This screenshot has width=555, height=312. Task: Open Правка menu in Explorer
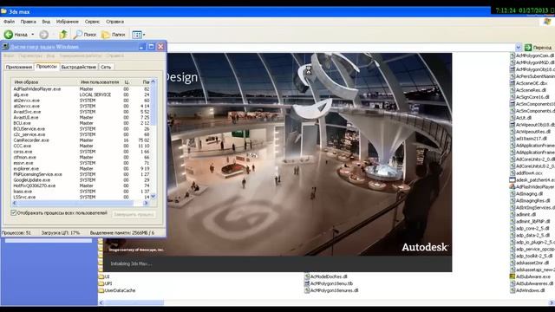coord(29,22)
